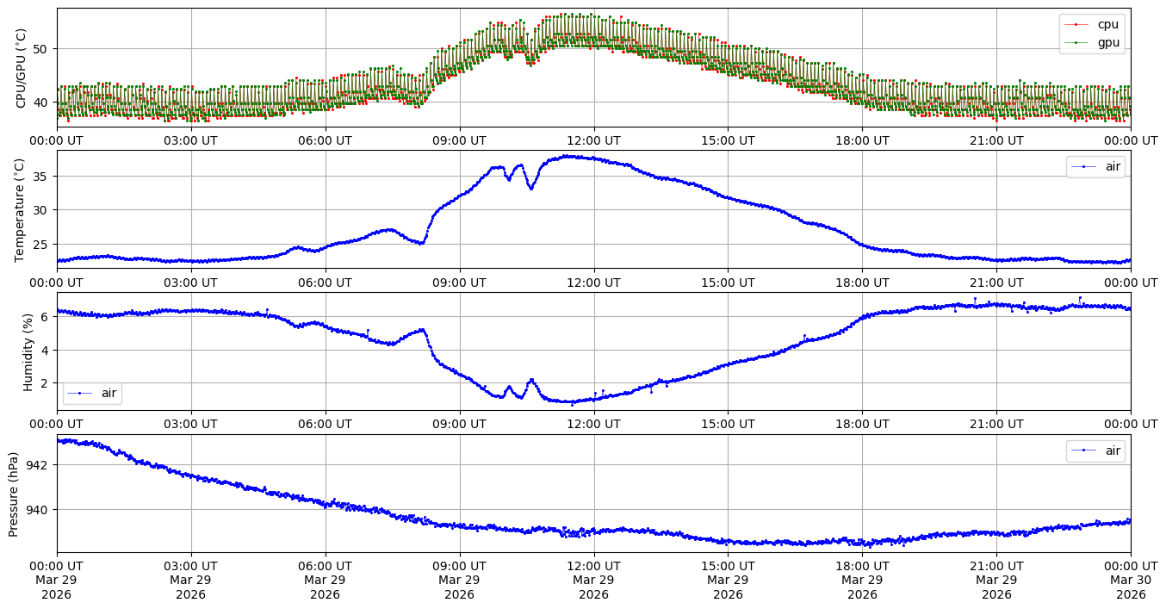The image size is (1166, 609).
Task: Click the 09:00 UT label under the CPU/GPU plot
Action: [459, 140]
